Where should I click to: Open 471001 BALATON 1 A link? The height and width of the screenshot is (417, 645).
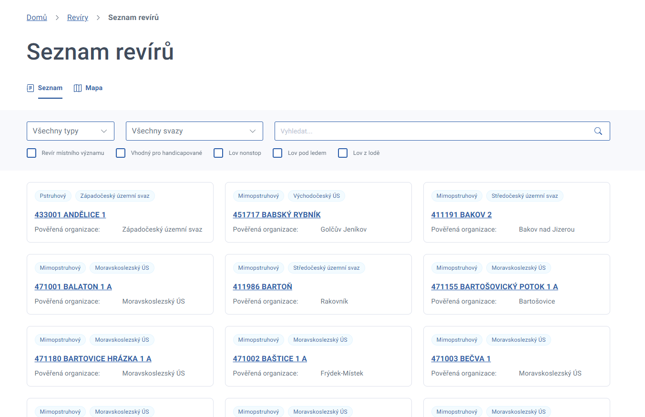pos(73,287)
